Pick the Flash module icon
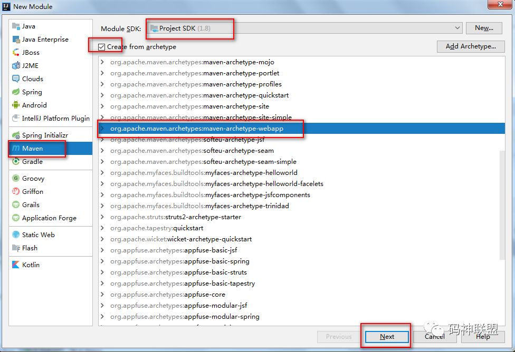 [16, 248]
